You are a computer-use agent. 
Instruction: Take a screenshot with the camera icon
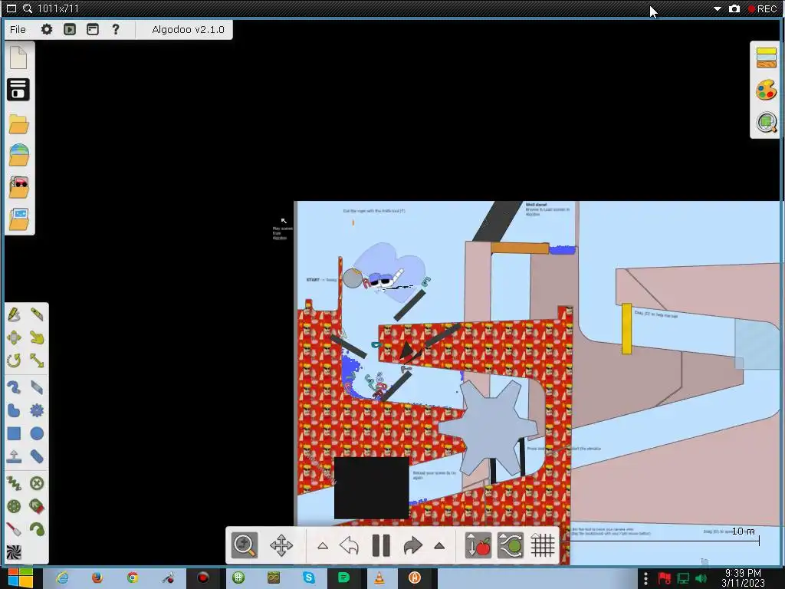click(734, 8)
